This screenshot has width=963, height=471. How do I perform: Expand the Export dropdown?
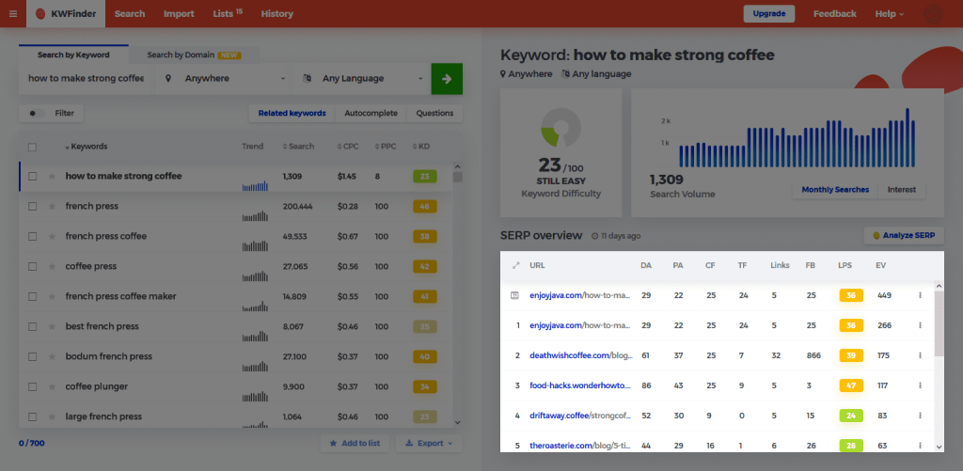pyautogui.click(x=428, y=443)
